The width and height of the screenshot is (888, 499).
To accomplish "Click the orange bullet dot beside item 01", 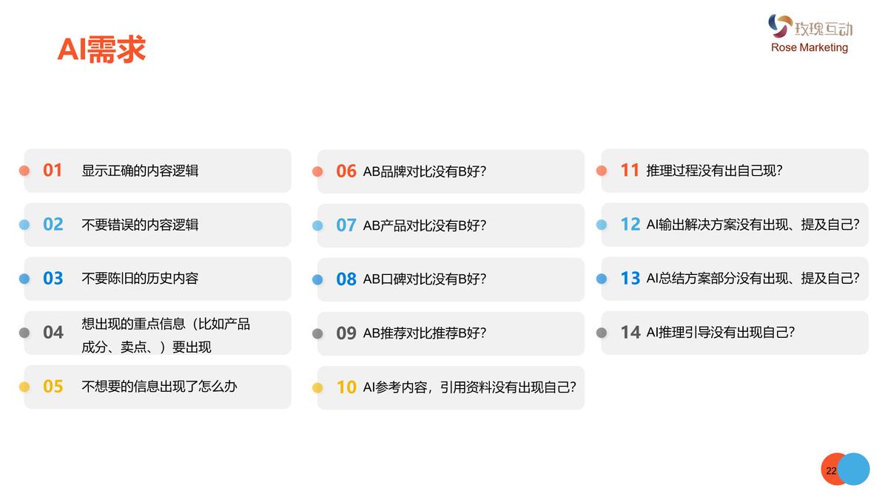I will (x=24, y=171).
